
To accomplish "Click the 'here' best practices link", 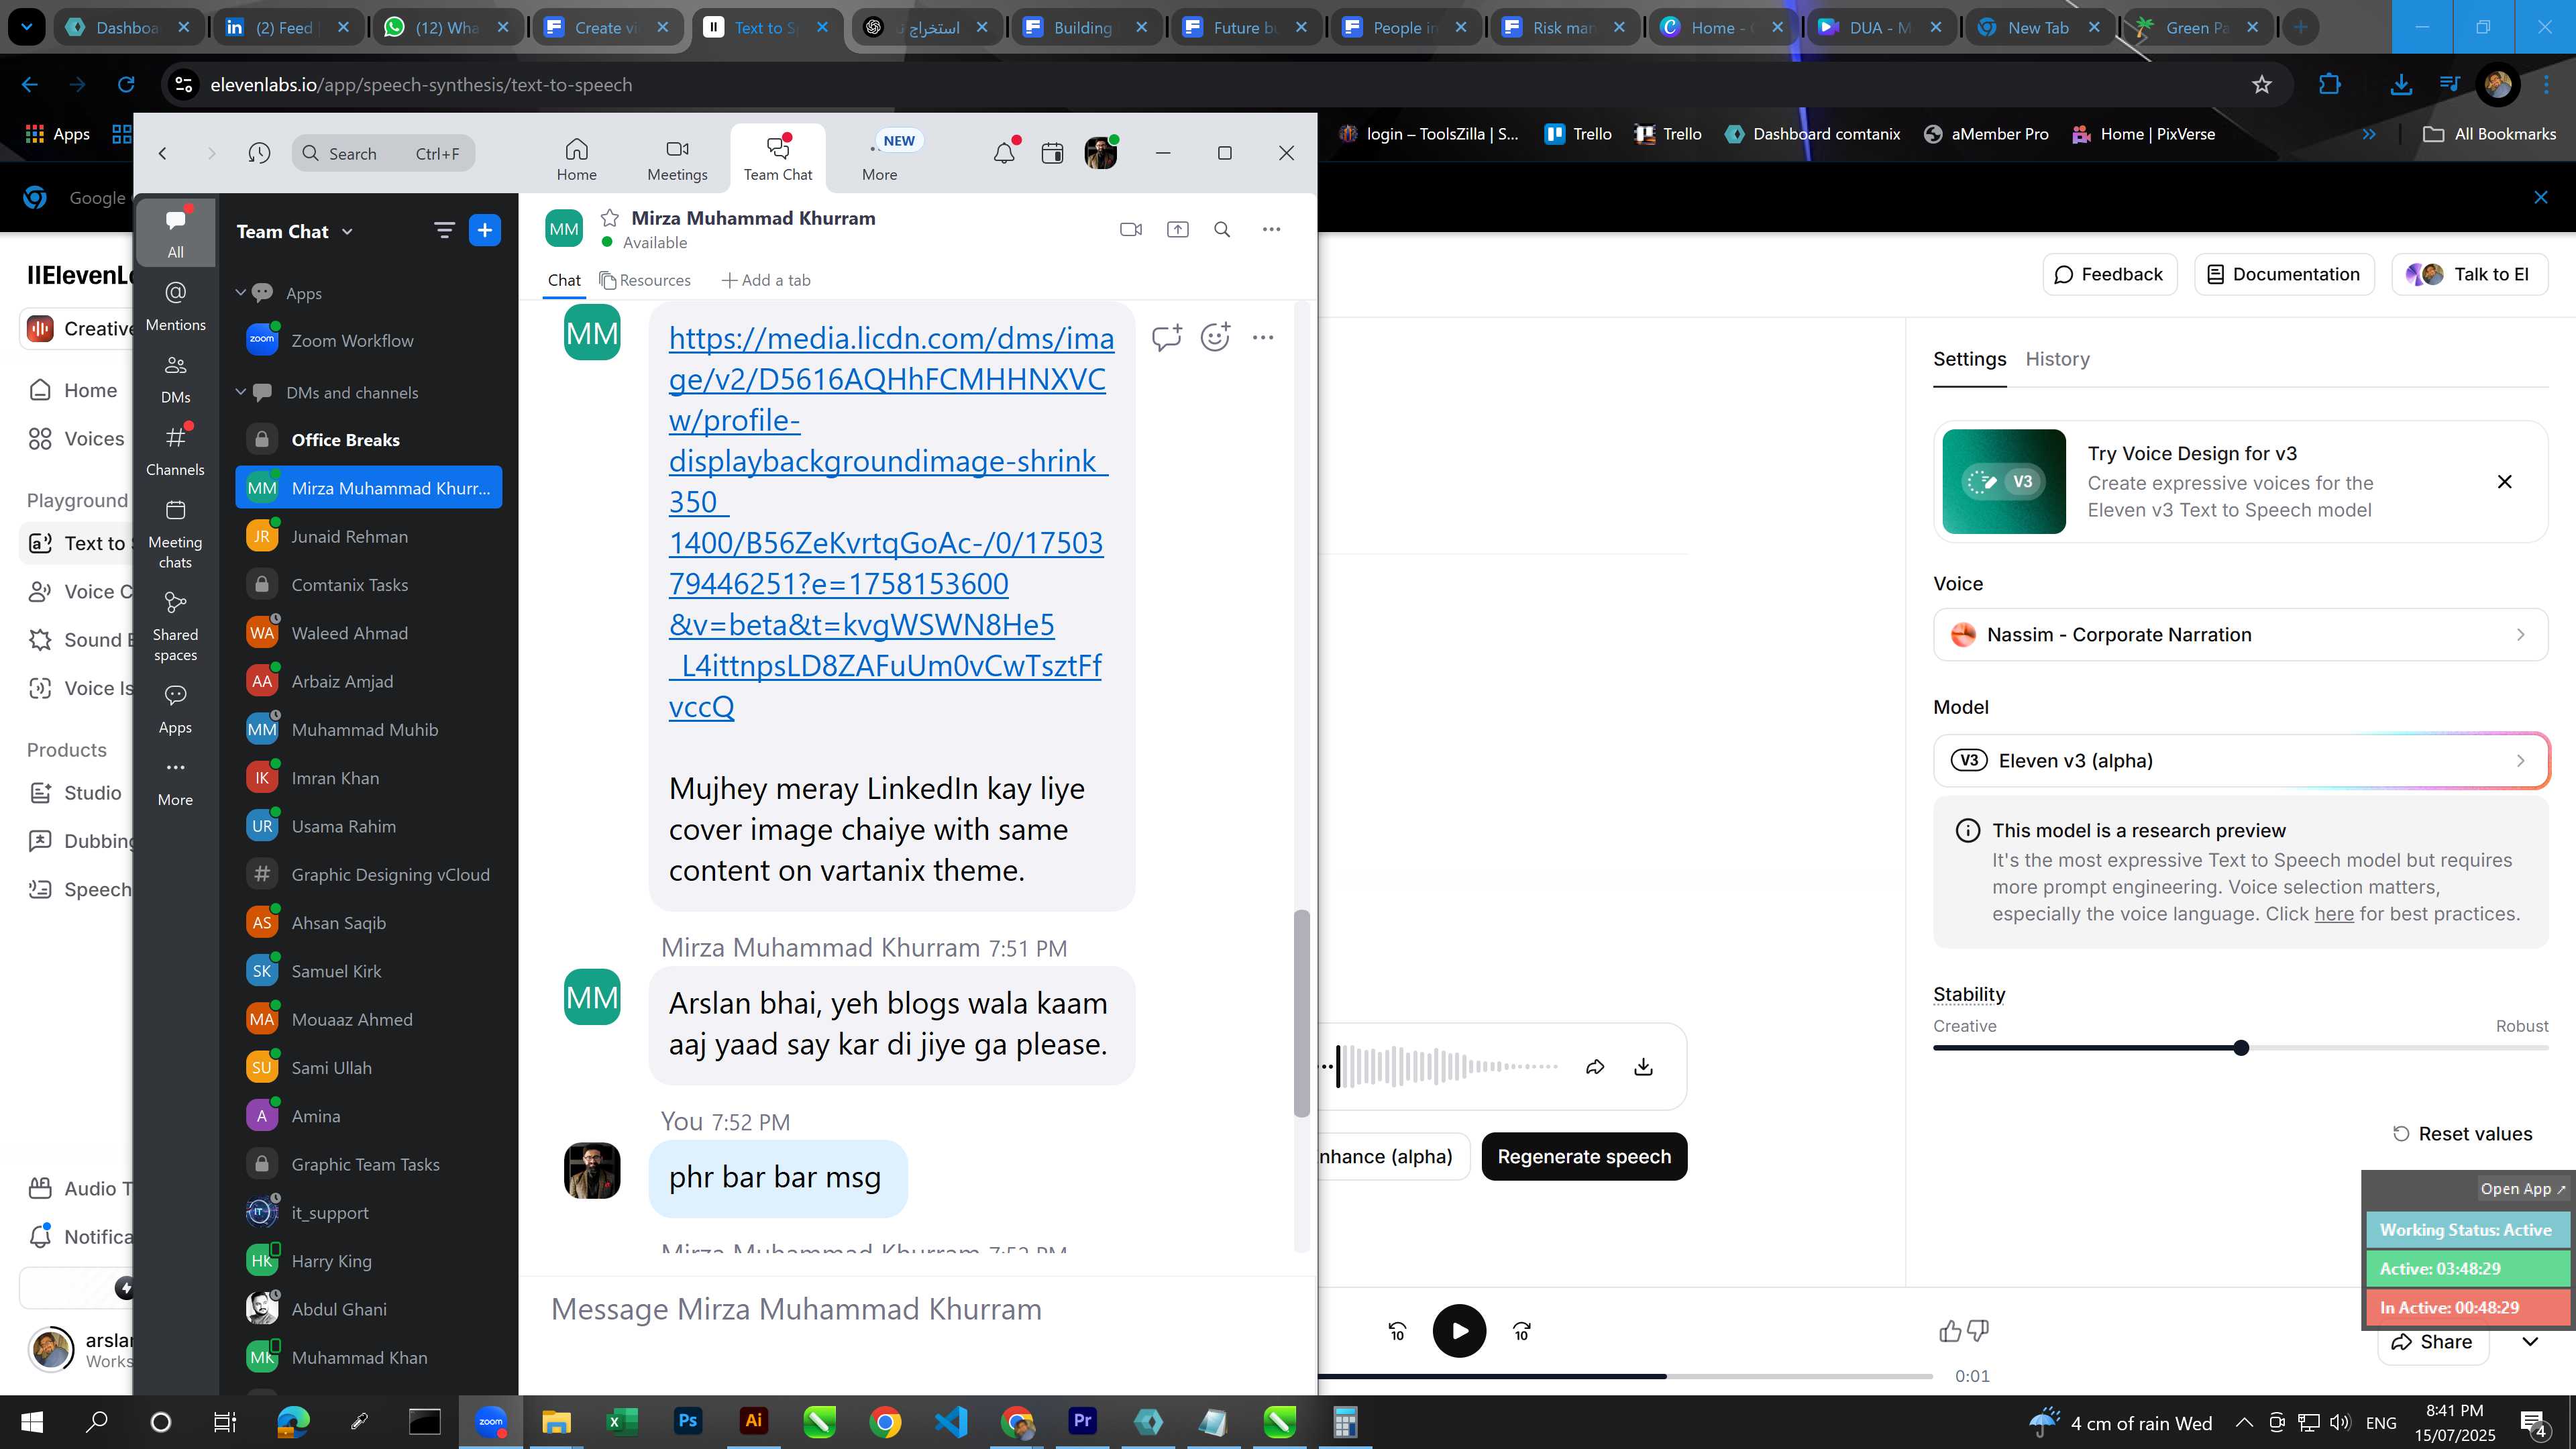I will (2333, 914).
